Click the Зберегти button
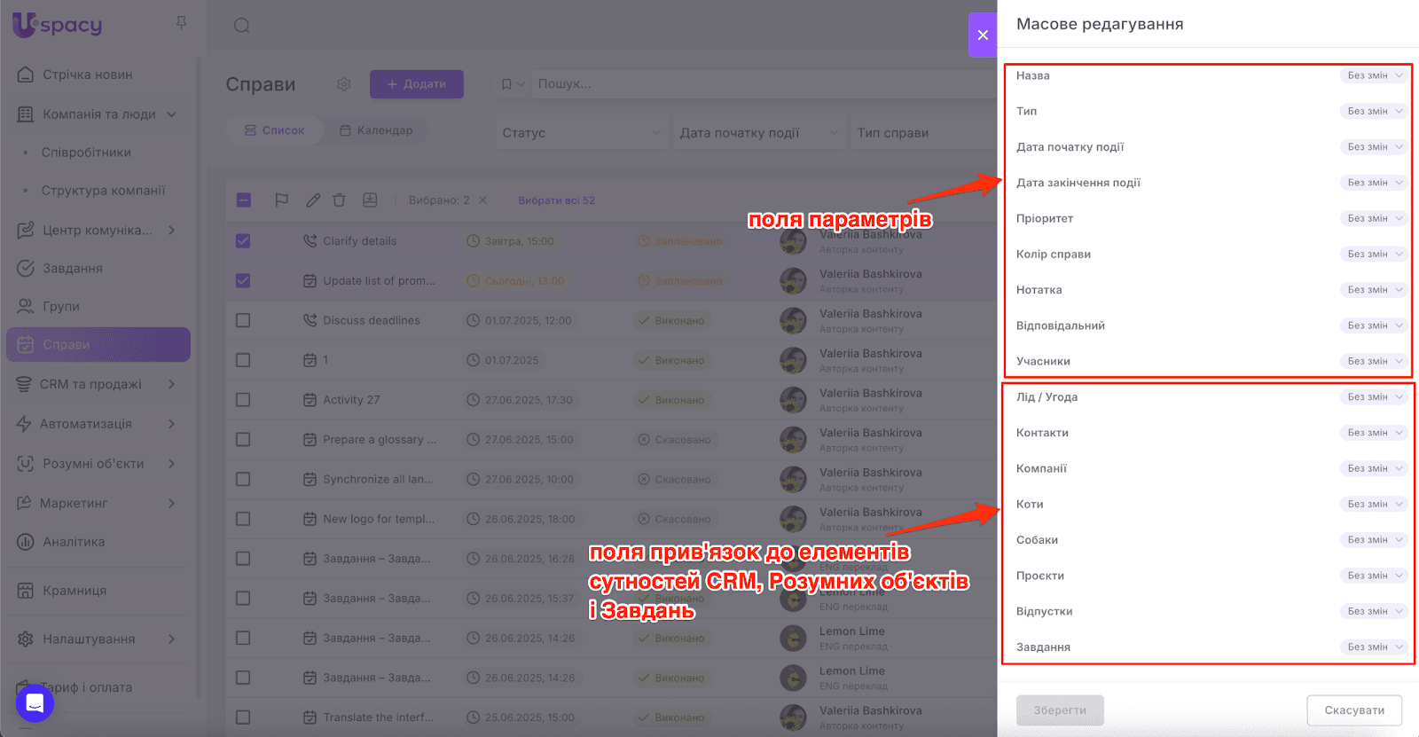Viewport: 1419px width, 737px height. [1060, 710]
